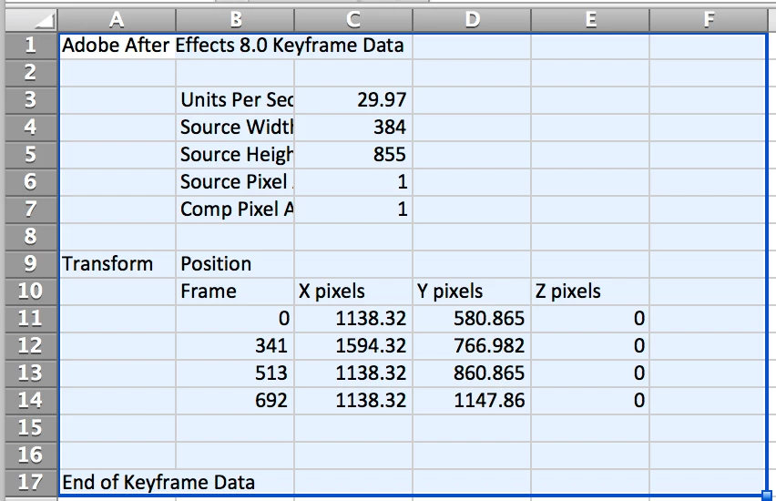Viewport: 776px width, 501px height.
Task: Click the End of Keyframe Data cell
Action: [x=117, y=482]
